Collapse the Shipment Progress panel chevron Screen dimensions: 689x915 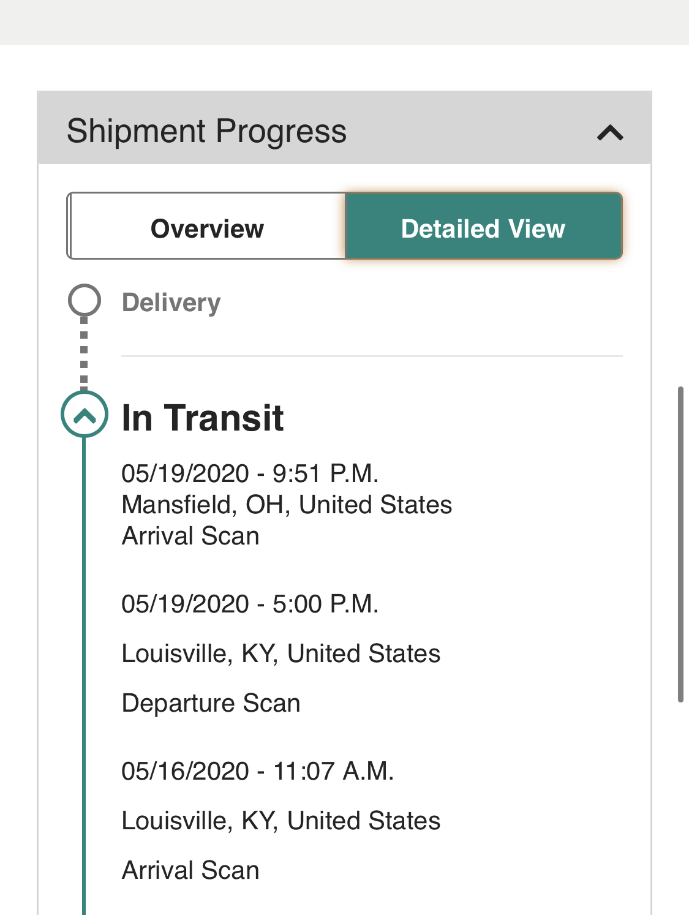pos(610,132)
